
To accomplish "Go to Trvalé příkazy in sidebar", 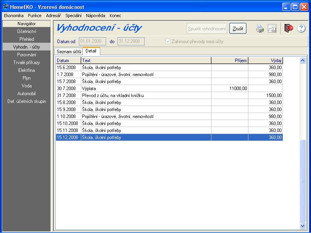I will (x=26, y=63).
